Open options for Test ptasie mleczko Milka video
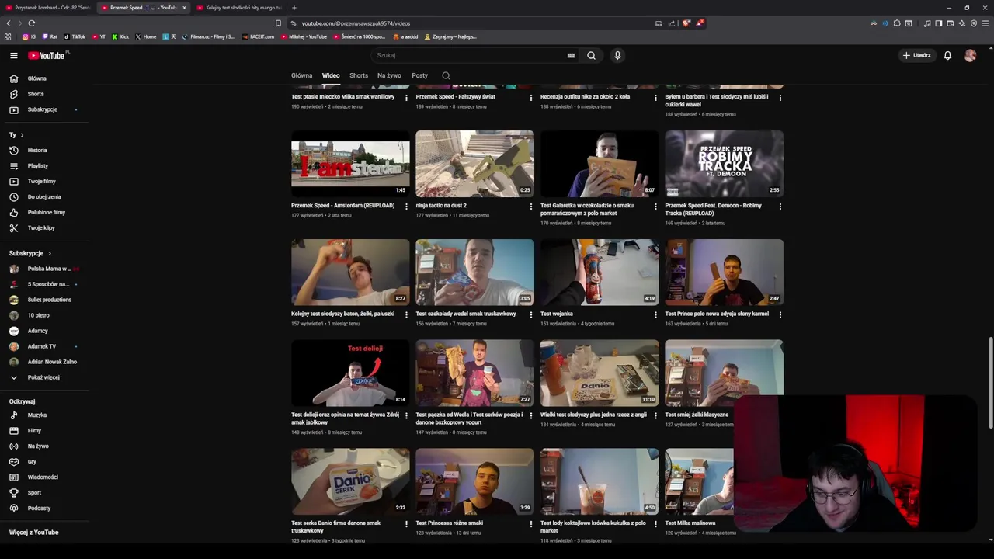This screenshot has height=559, width=994. (406, 98)
